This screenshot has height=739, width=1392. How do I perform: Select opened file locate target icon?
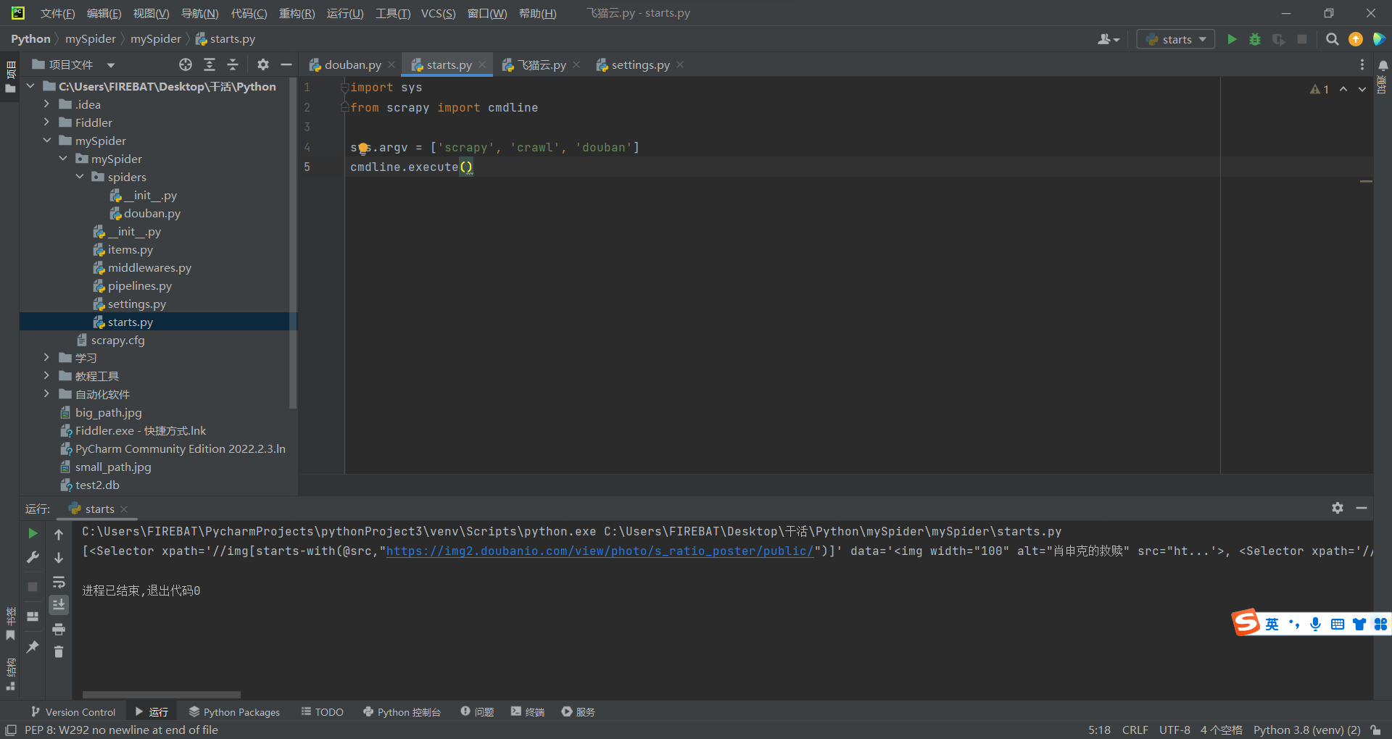pyautogui.click(x=186, y=64)
